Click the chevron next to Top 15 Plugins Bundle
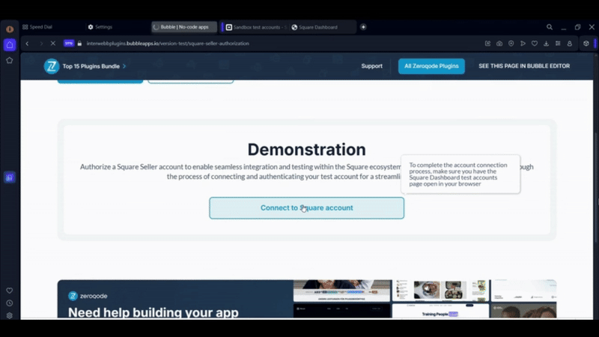The image size is (599, 337). (x=124, y=67)
